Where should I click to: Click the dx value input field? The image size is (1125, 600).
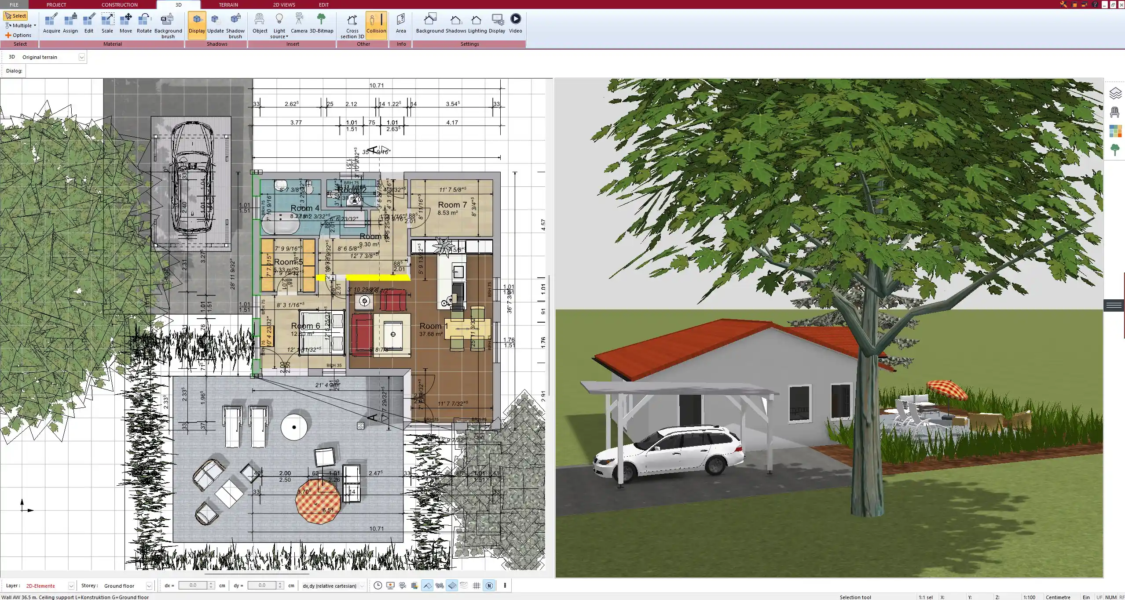(193, 585)
